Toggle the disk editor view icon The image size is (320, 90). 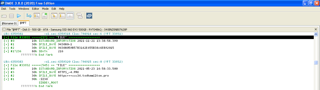point(70,16)
